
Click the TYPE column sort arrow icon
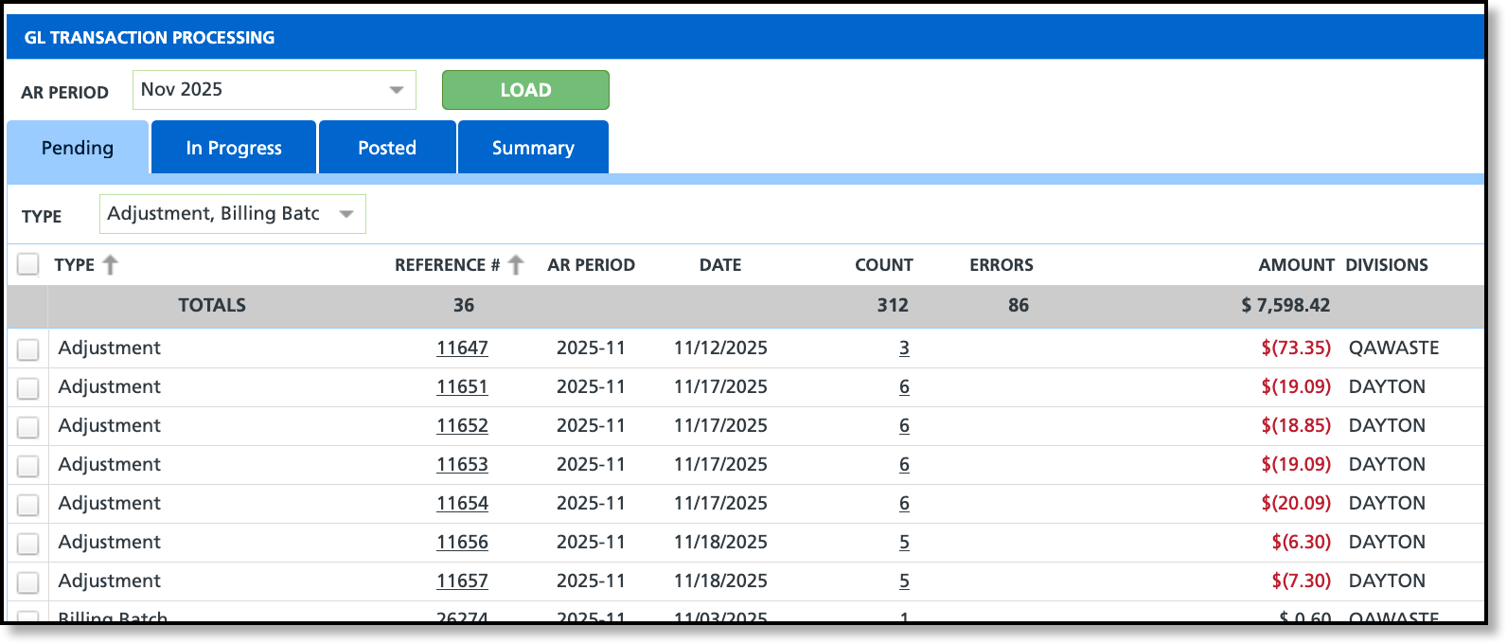pyautogui.click(x=111, y=265)
